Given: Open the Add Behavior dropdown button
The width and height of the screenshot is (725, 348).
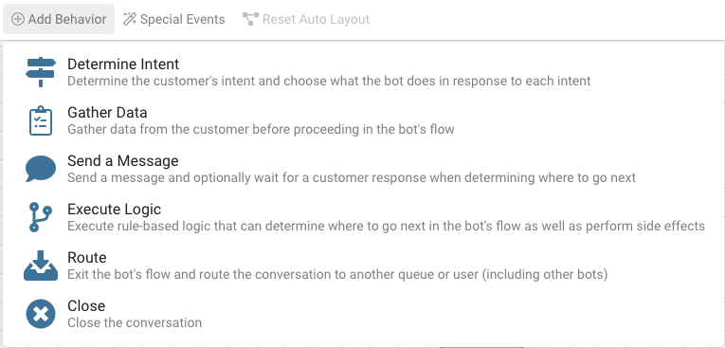Looking at the screenshot, I should 59,19.
